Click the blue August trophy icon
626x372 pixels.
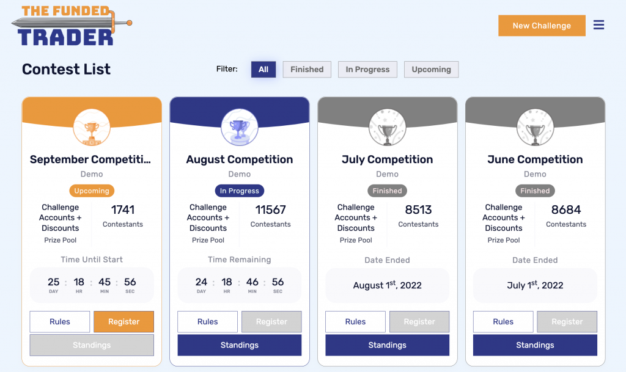(x=240, y=128)
